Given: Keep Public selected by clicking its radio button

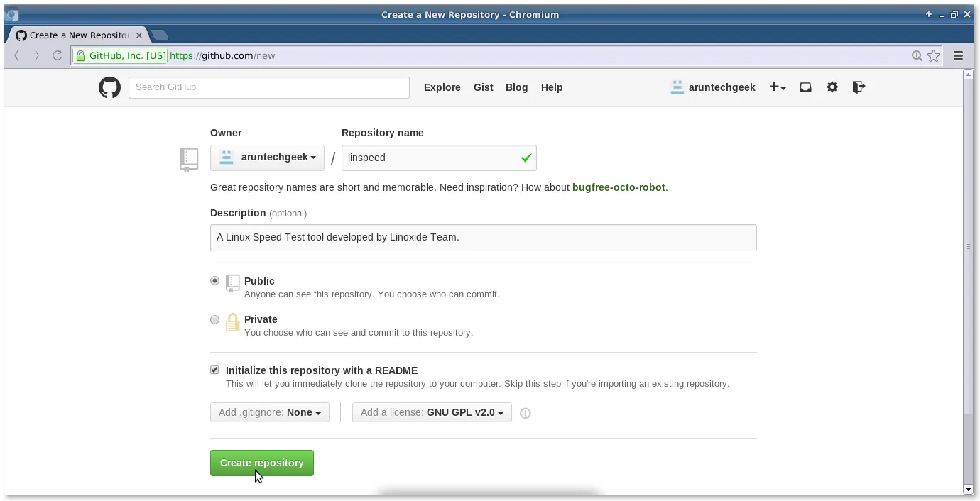Looking at the screenshot, I should pyautogui.click(x=214, y=280).
